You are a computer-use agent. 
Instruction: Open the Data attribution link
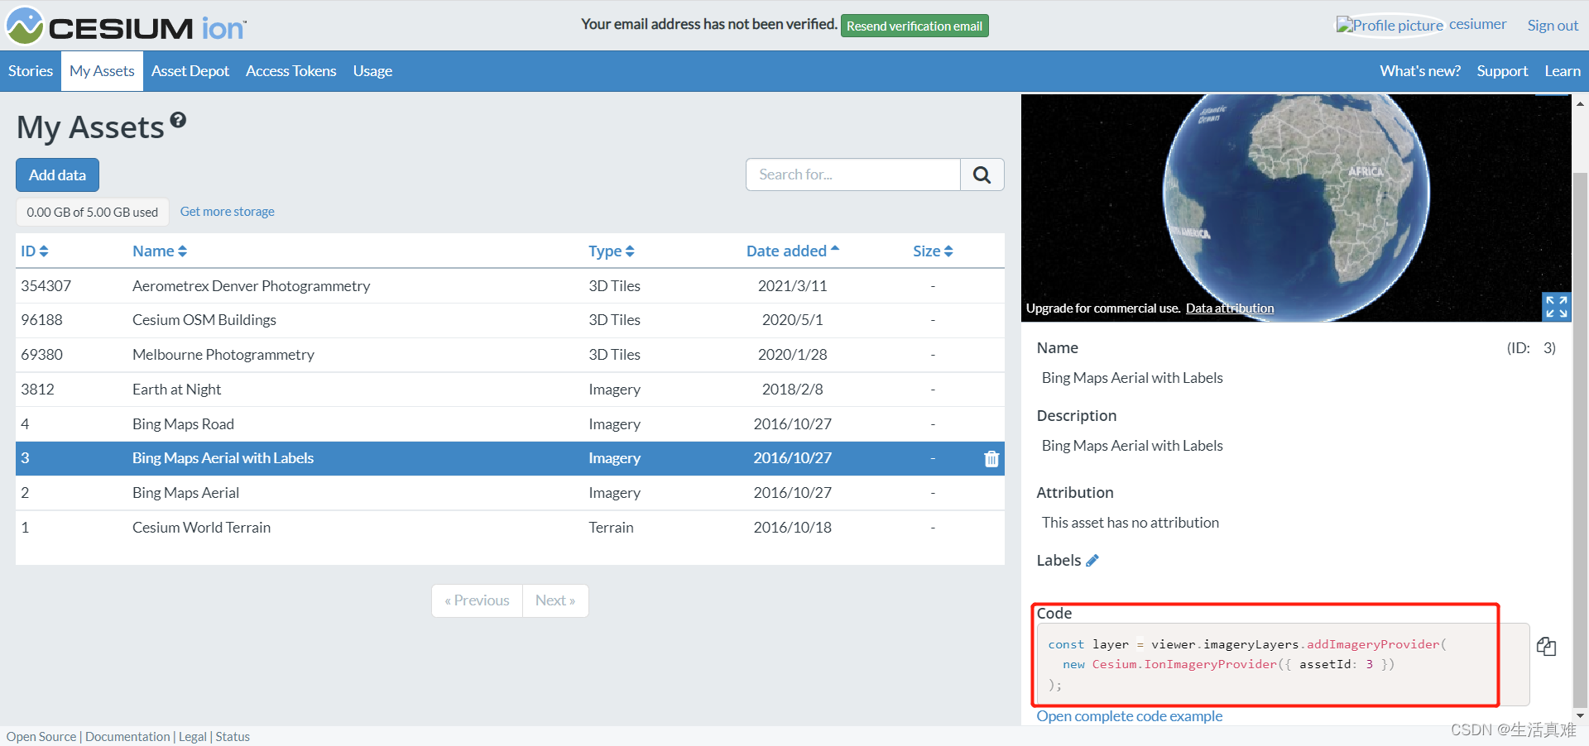click(x=1230, y=308)
